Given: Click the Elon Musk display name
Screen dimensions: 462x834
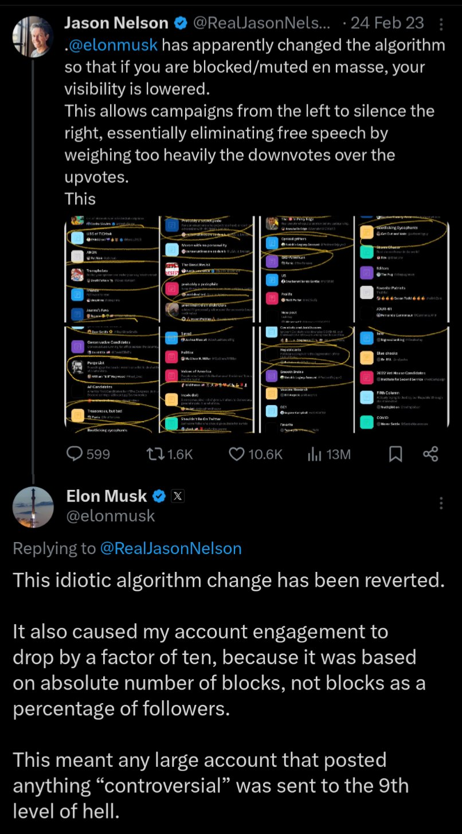Looking at the screenshot, I should coord(107,496).
